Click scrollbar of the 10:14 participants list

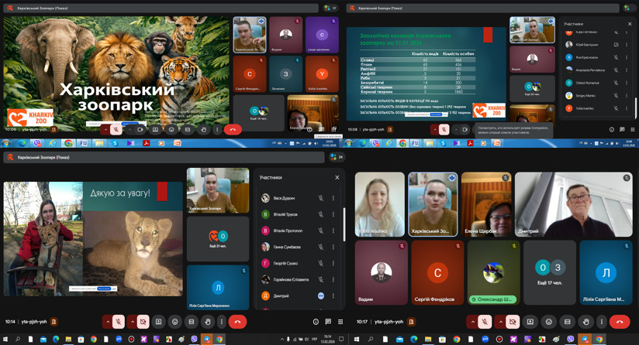click(344, 224)
